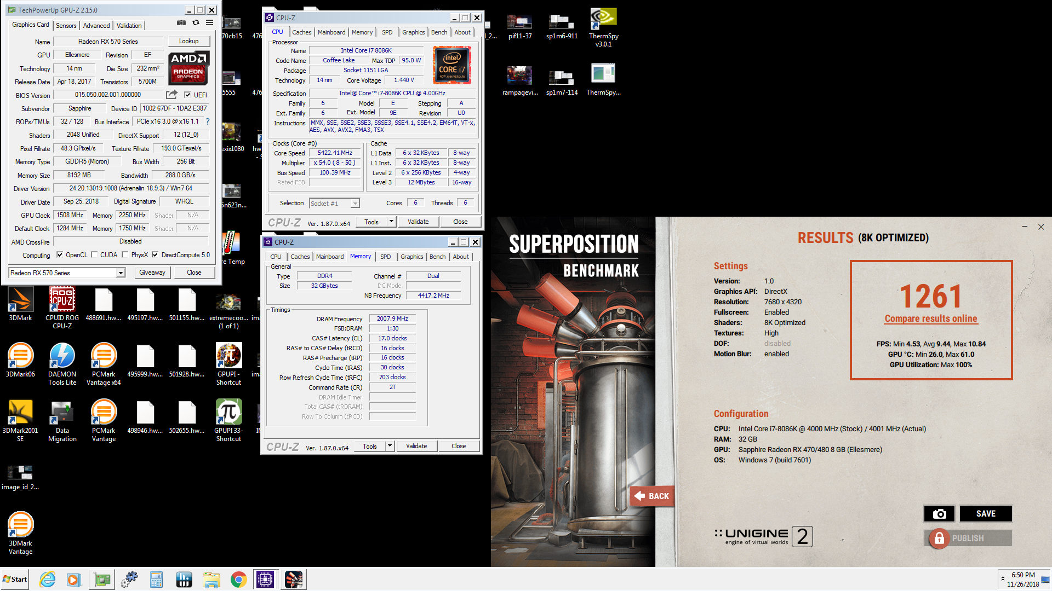Show hidden system tray icons
The width and height of the screenshot is (1052, 591).
tap(1003, 578)
